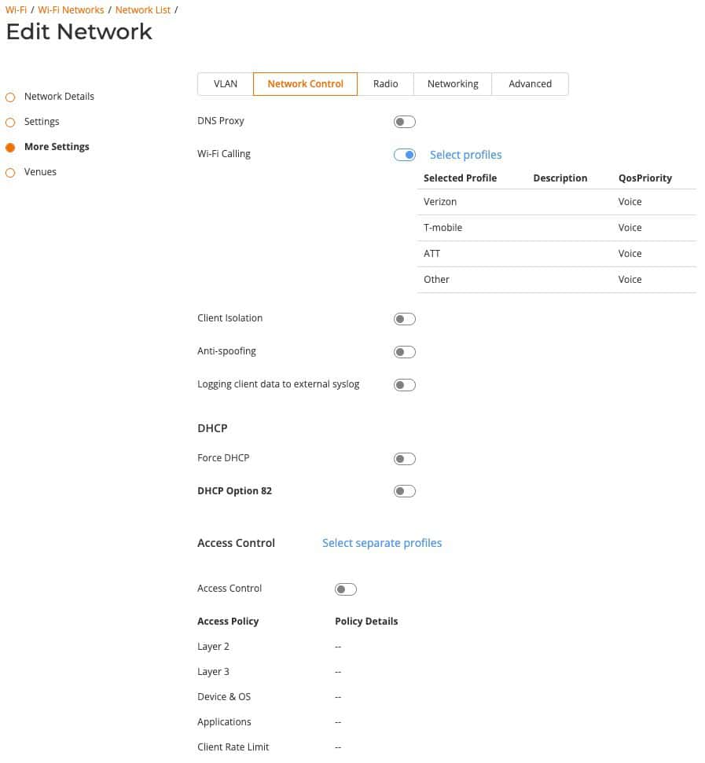Open Select separate profiles link

pos(382,543)
